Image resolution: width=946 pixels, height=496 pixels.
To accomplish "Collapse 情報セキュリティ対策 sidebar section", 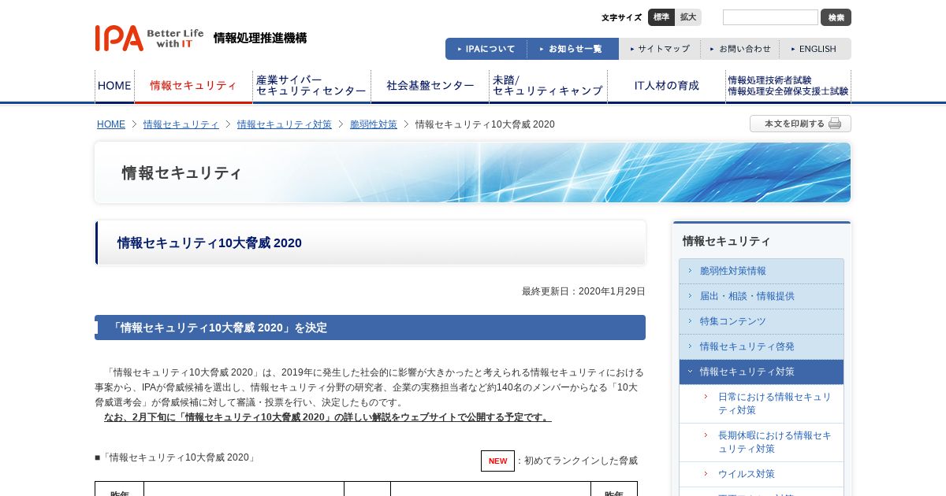I will point(762,372).
